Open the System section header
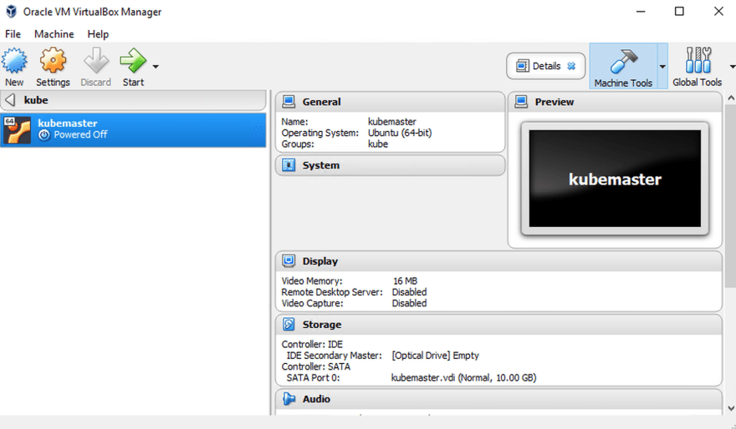736x429 pixels. coord(390,165)
